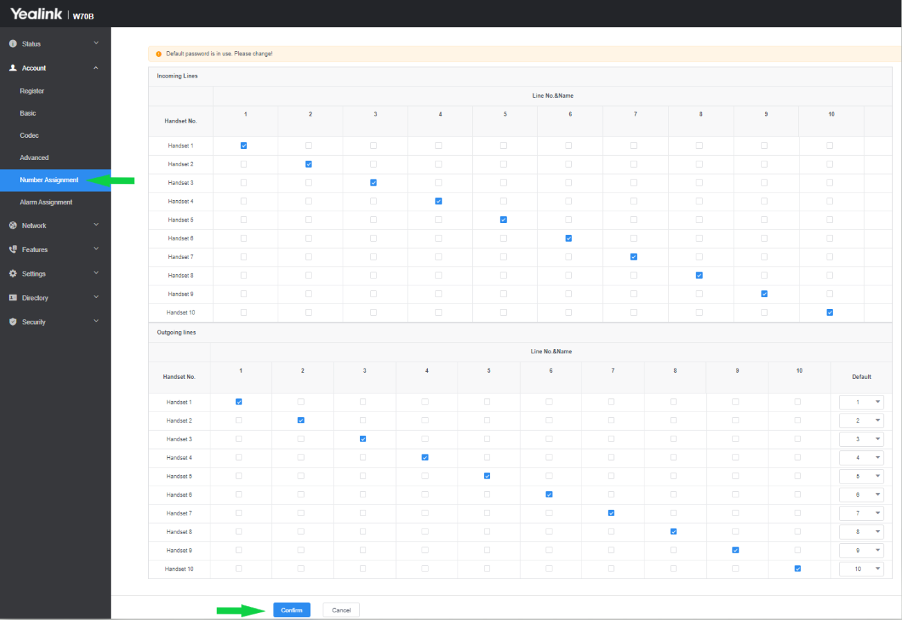Screen dimensions: 902x620
Task: Expand the Network section chevron
Action: (x=96, y=225)
